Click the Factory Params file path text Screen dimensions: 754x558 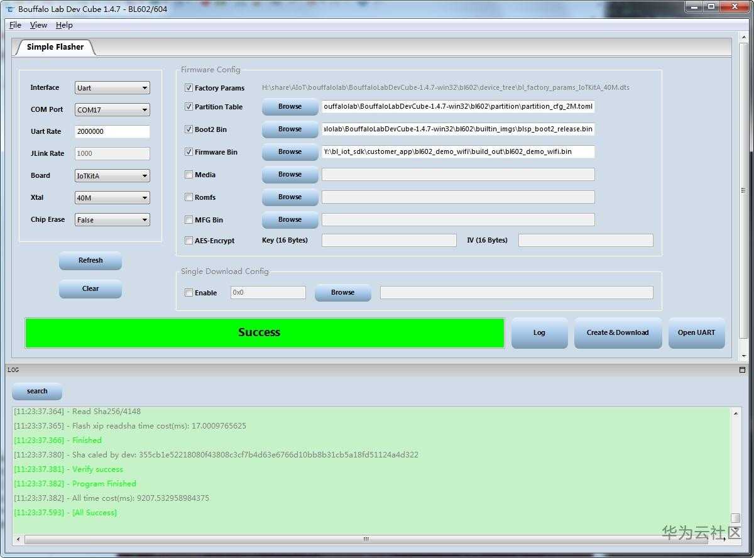pyautogui.click(x=445, y=88)
